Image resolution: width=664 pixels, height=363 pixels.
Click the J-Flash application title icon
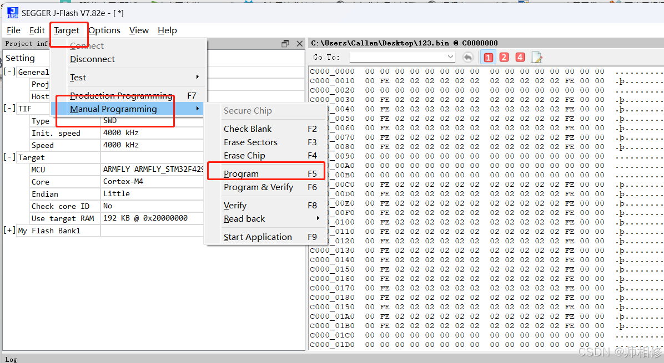(x=13, y=13)
